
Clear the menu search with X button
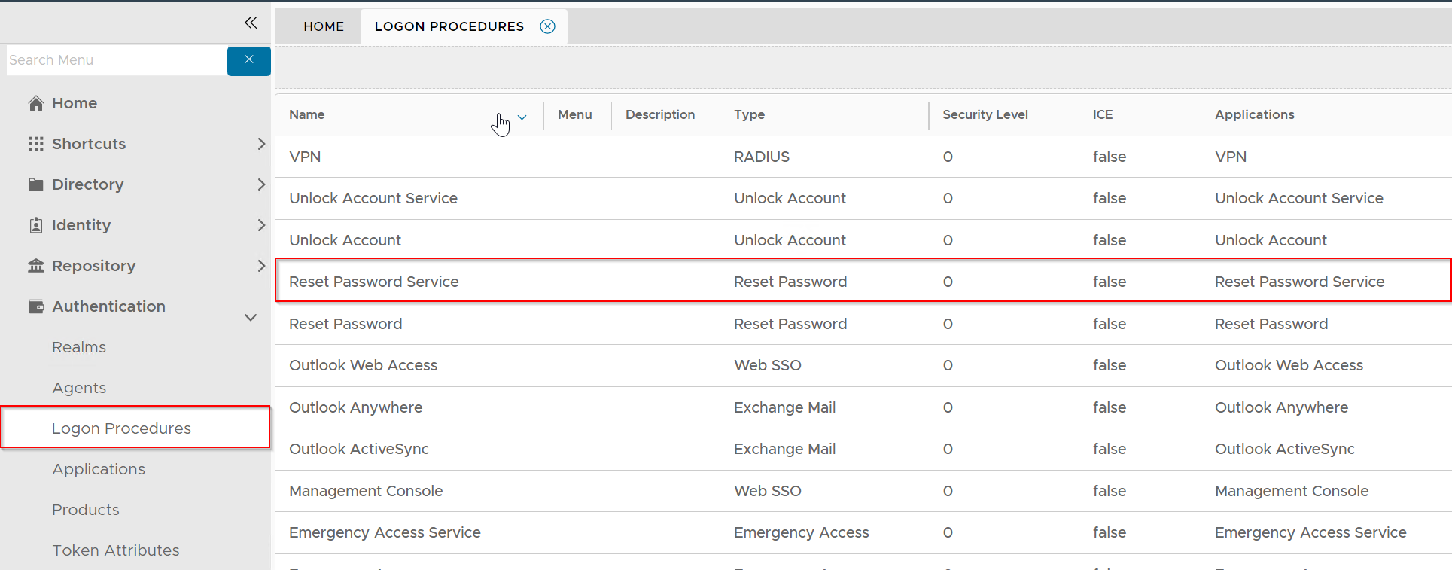point(248,60)
